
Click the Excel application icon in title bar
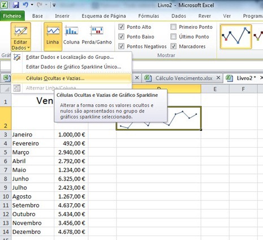4,5
